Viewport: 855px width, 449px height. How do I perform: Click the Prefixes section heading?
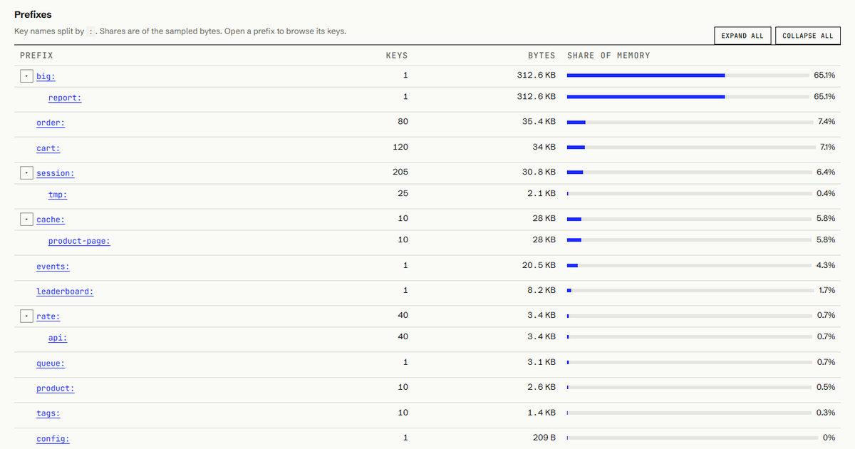33,14
